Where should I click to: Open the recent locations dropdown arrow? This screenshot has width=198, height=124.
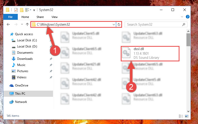(22, 24)
